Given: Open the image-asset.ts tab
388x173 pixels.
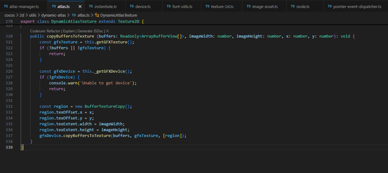Looking at the screenshot, I should (x=265, y=6).
